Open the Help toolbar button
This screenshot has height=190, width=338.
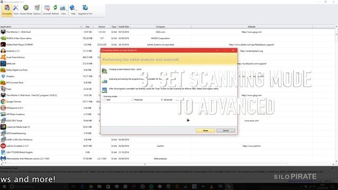(x=73, y=10)
